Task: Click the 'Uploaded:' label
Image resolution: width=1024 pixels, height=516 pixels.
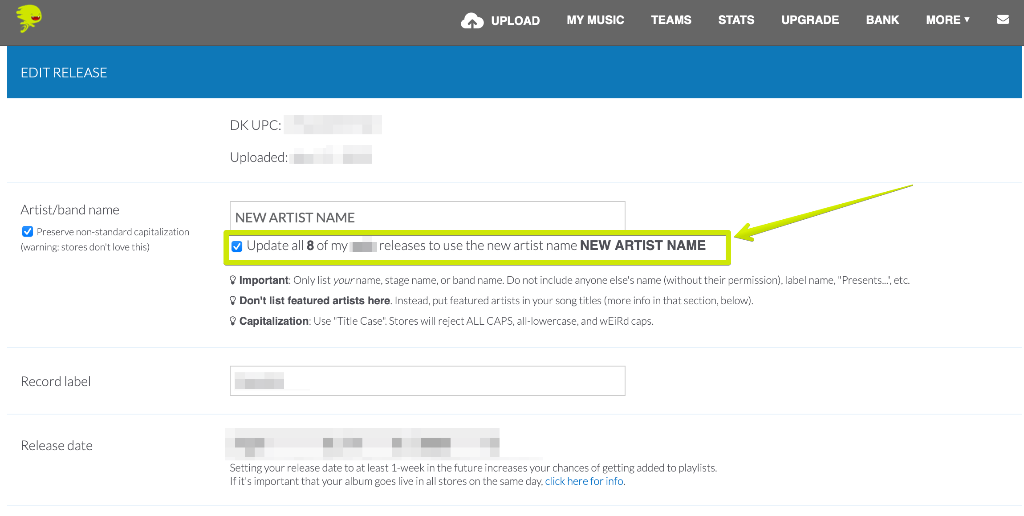Action: click(x=259, y=157)
